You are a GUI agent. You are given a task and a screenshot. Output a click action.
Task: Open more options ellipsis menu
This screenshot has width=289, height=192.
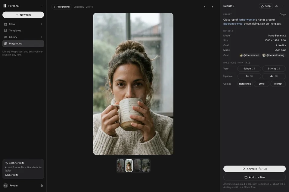[x=283, y=6]
